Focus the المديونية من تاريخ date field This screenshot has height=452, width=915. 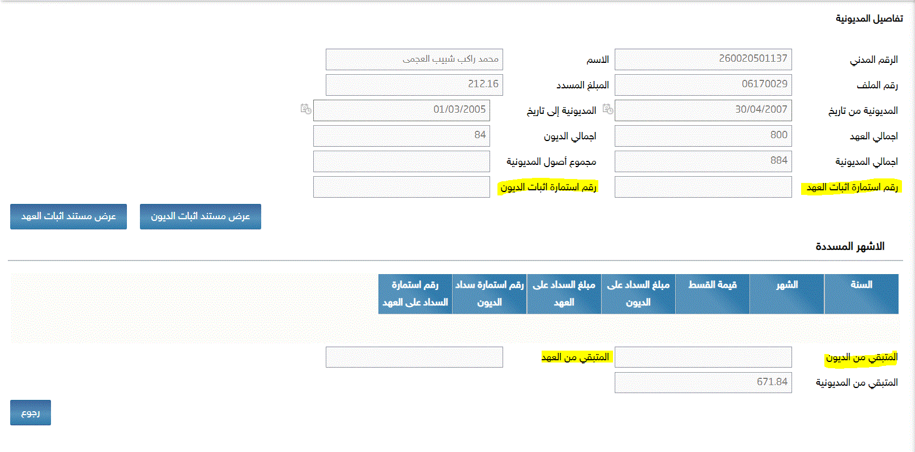click(703, 110)
